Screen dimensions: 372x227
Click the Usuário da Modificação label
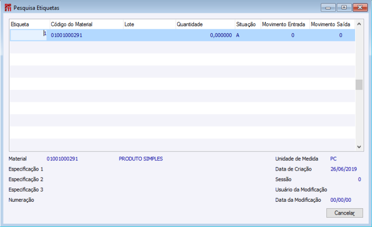pos(301,189)
